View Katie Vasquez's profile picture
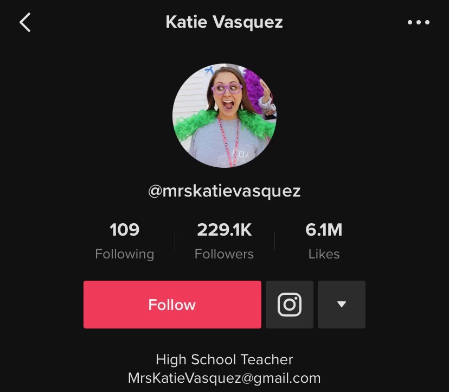Image resolution: width=449 pixels, height=392 pixels. (224, 115)
